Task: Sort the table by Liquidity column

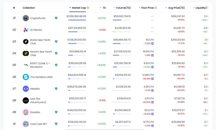Action: click(x=201, y=8)
